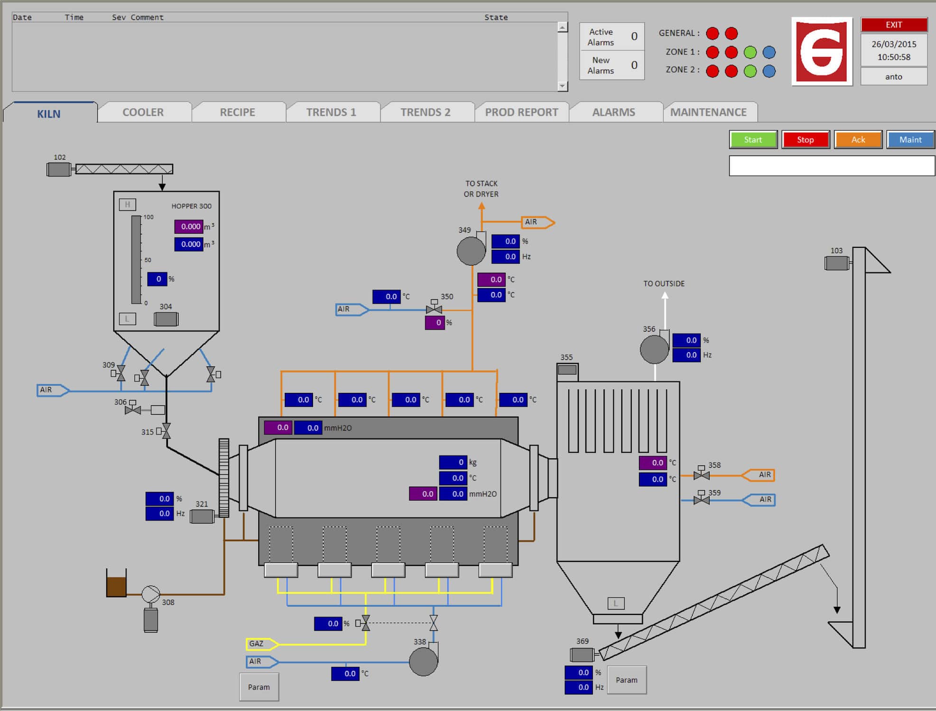
Task: Click valve 359 on the lower air line
Action: (701, 500)
